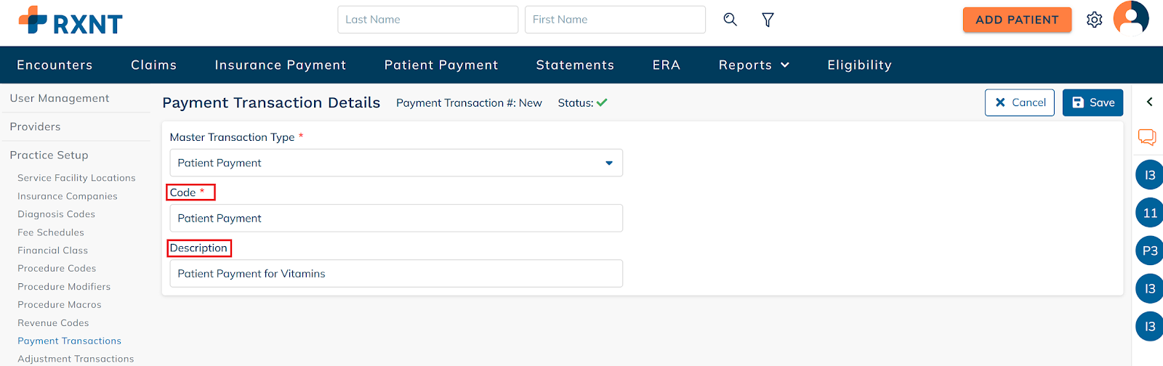Click the round 'P3' badge in right sidebar
1163x366 pixels.
1149,251
